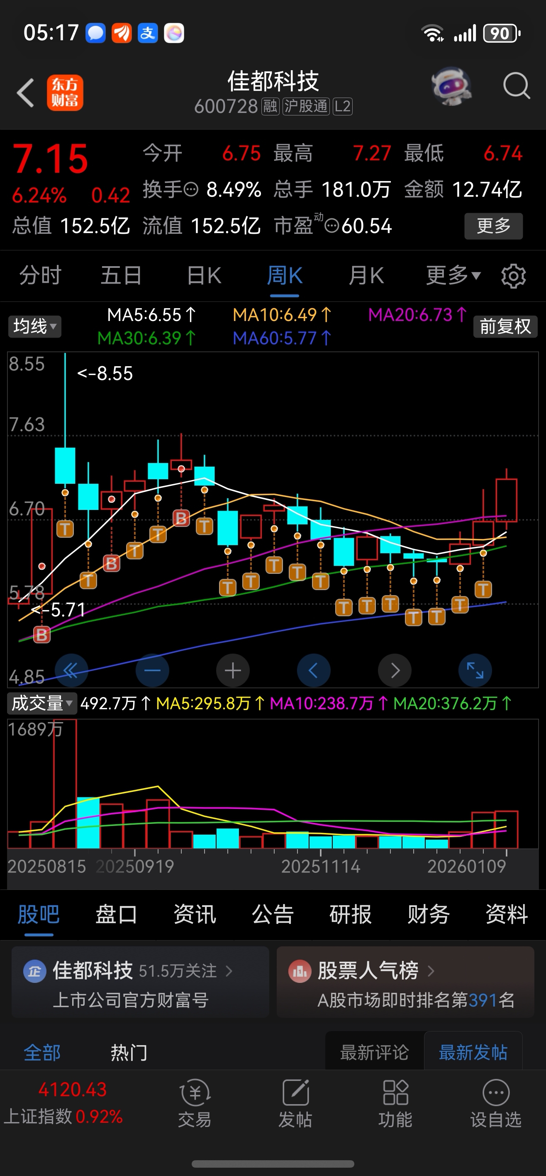Shift chart right with arrow button
546x1176 pixels.
click(395, 670)
